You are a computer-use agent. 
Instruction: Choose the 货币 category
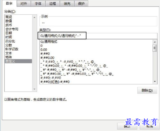pyautogui.click(x=18, y=25)
